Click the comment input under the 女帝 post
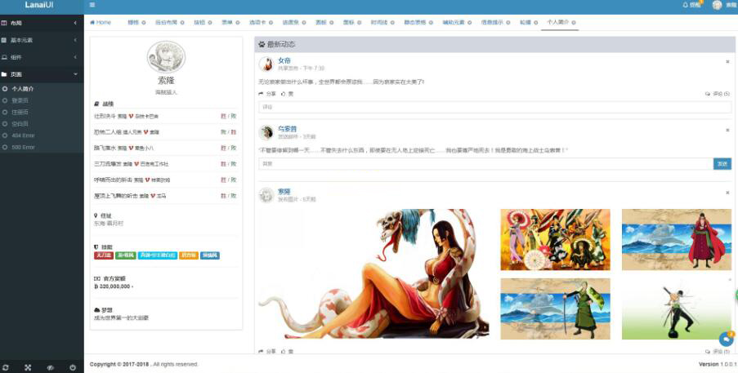This screenshot has width=738, height=373. point(495,107)
